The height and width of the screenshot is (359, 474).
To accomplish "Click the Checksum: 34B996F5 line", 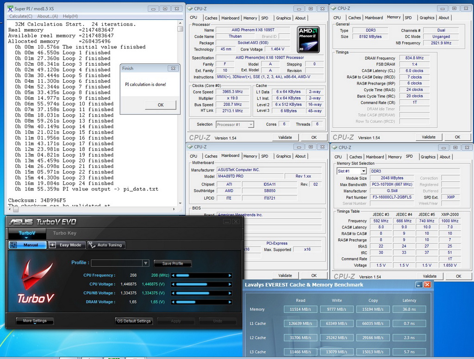I will click(x=37, y=200).
